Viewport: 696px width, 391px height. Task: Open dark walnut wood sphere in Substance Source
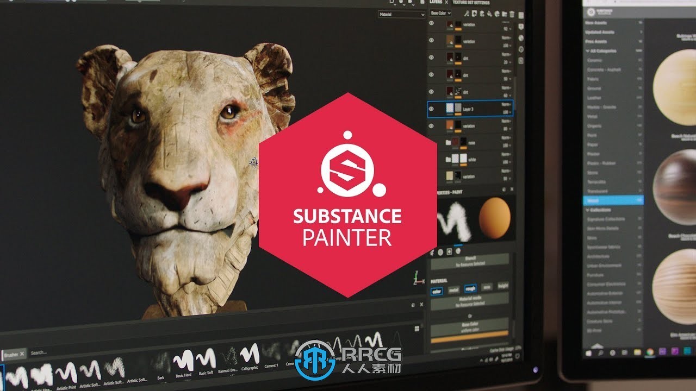pos(674,187)
